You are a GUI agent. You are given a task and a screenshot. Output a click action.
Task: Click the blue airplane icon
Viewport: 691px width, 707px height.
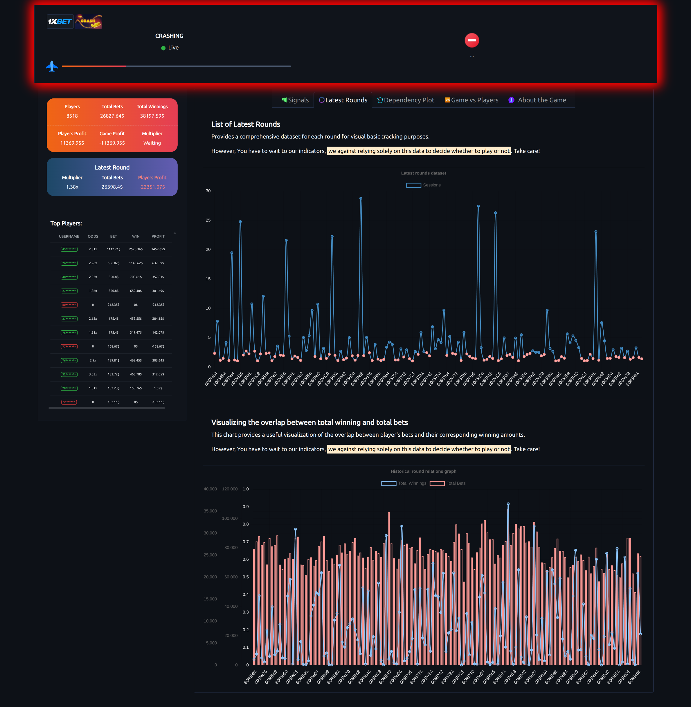pyautogui.click(x=52, y=66)
